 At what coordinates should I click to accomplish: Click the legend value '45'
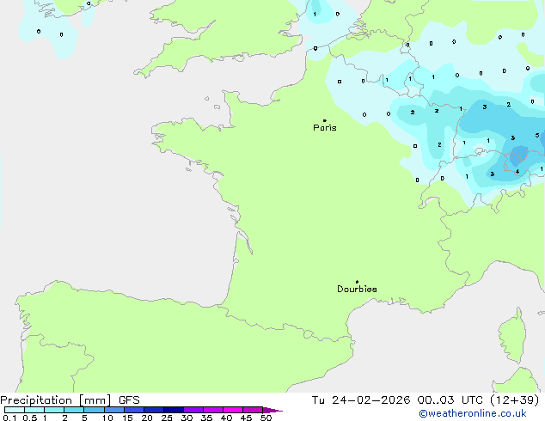pos(246,418)
